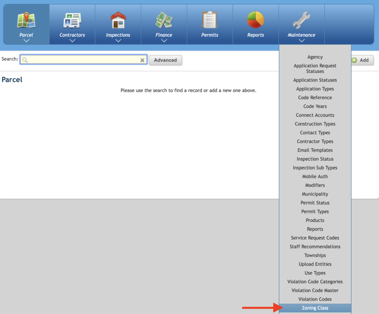Viewport: 379px width, 314px height.
Task: Expand the Finance dropdown chevron
Action: coord(164,41)
